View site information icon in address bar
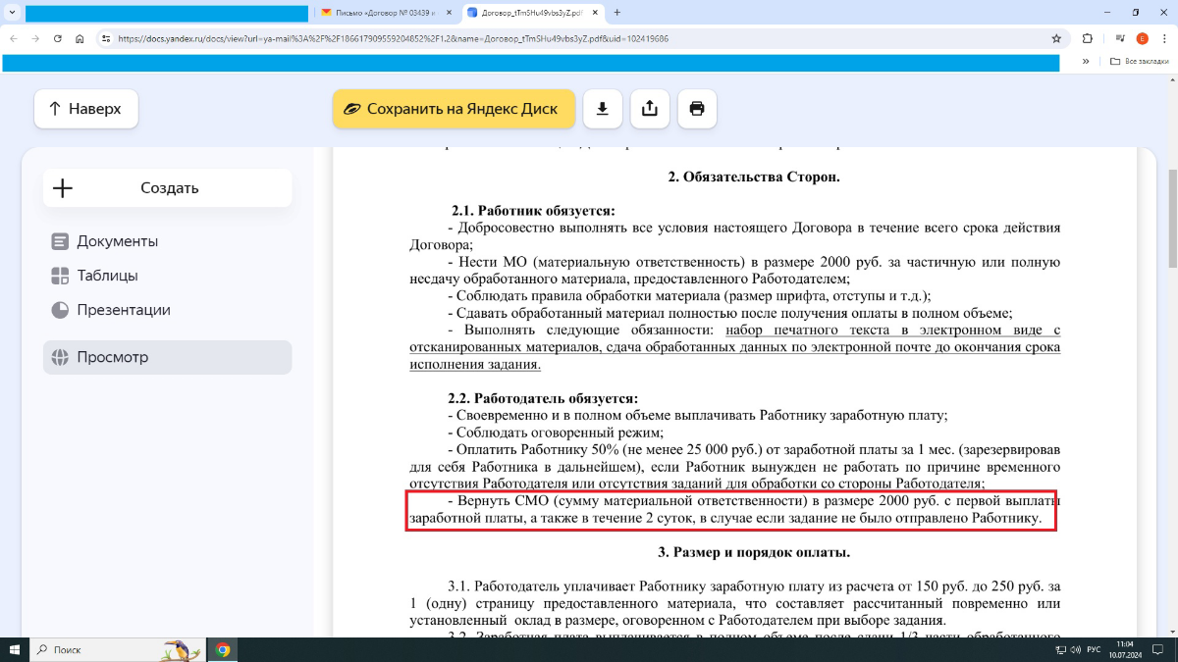This screenshot has width=1178, height=662. click(106, 38)
